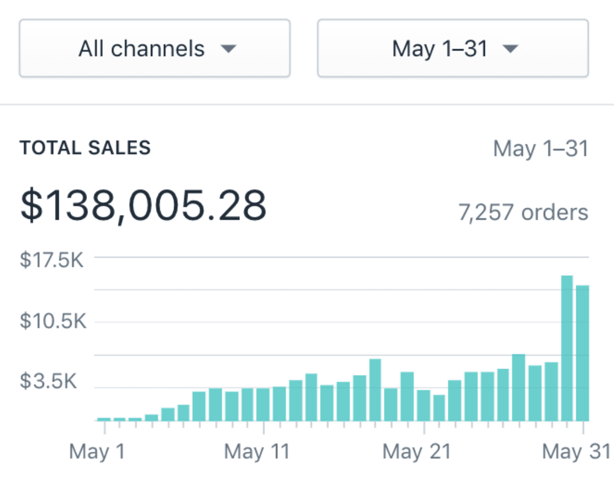Click the May 1 axis label
Viewport: 614px width, 489px height.
96,451
